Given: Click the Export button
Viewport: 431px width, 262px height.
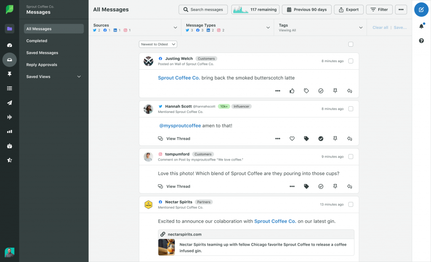Looking at the screenshot, I should coord(349,10).
